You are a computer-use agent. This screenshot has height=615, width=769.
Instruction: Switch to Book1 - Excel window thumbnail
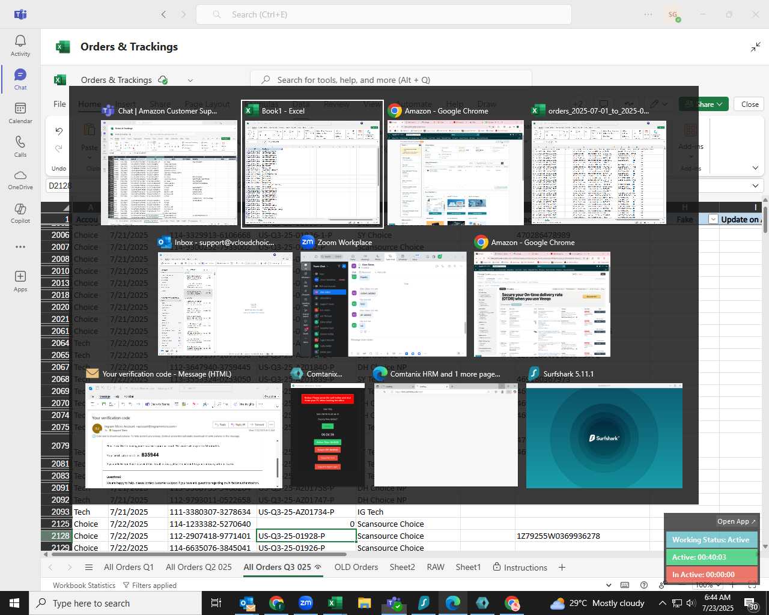click(312, 164)
